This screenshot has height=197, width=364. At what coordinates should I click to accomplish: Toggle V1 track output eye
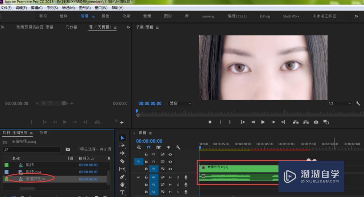tap(170, 169)
